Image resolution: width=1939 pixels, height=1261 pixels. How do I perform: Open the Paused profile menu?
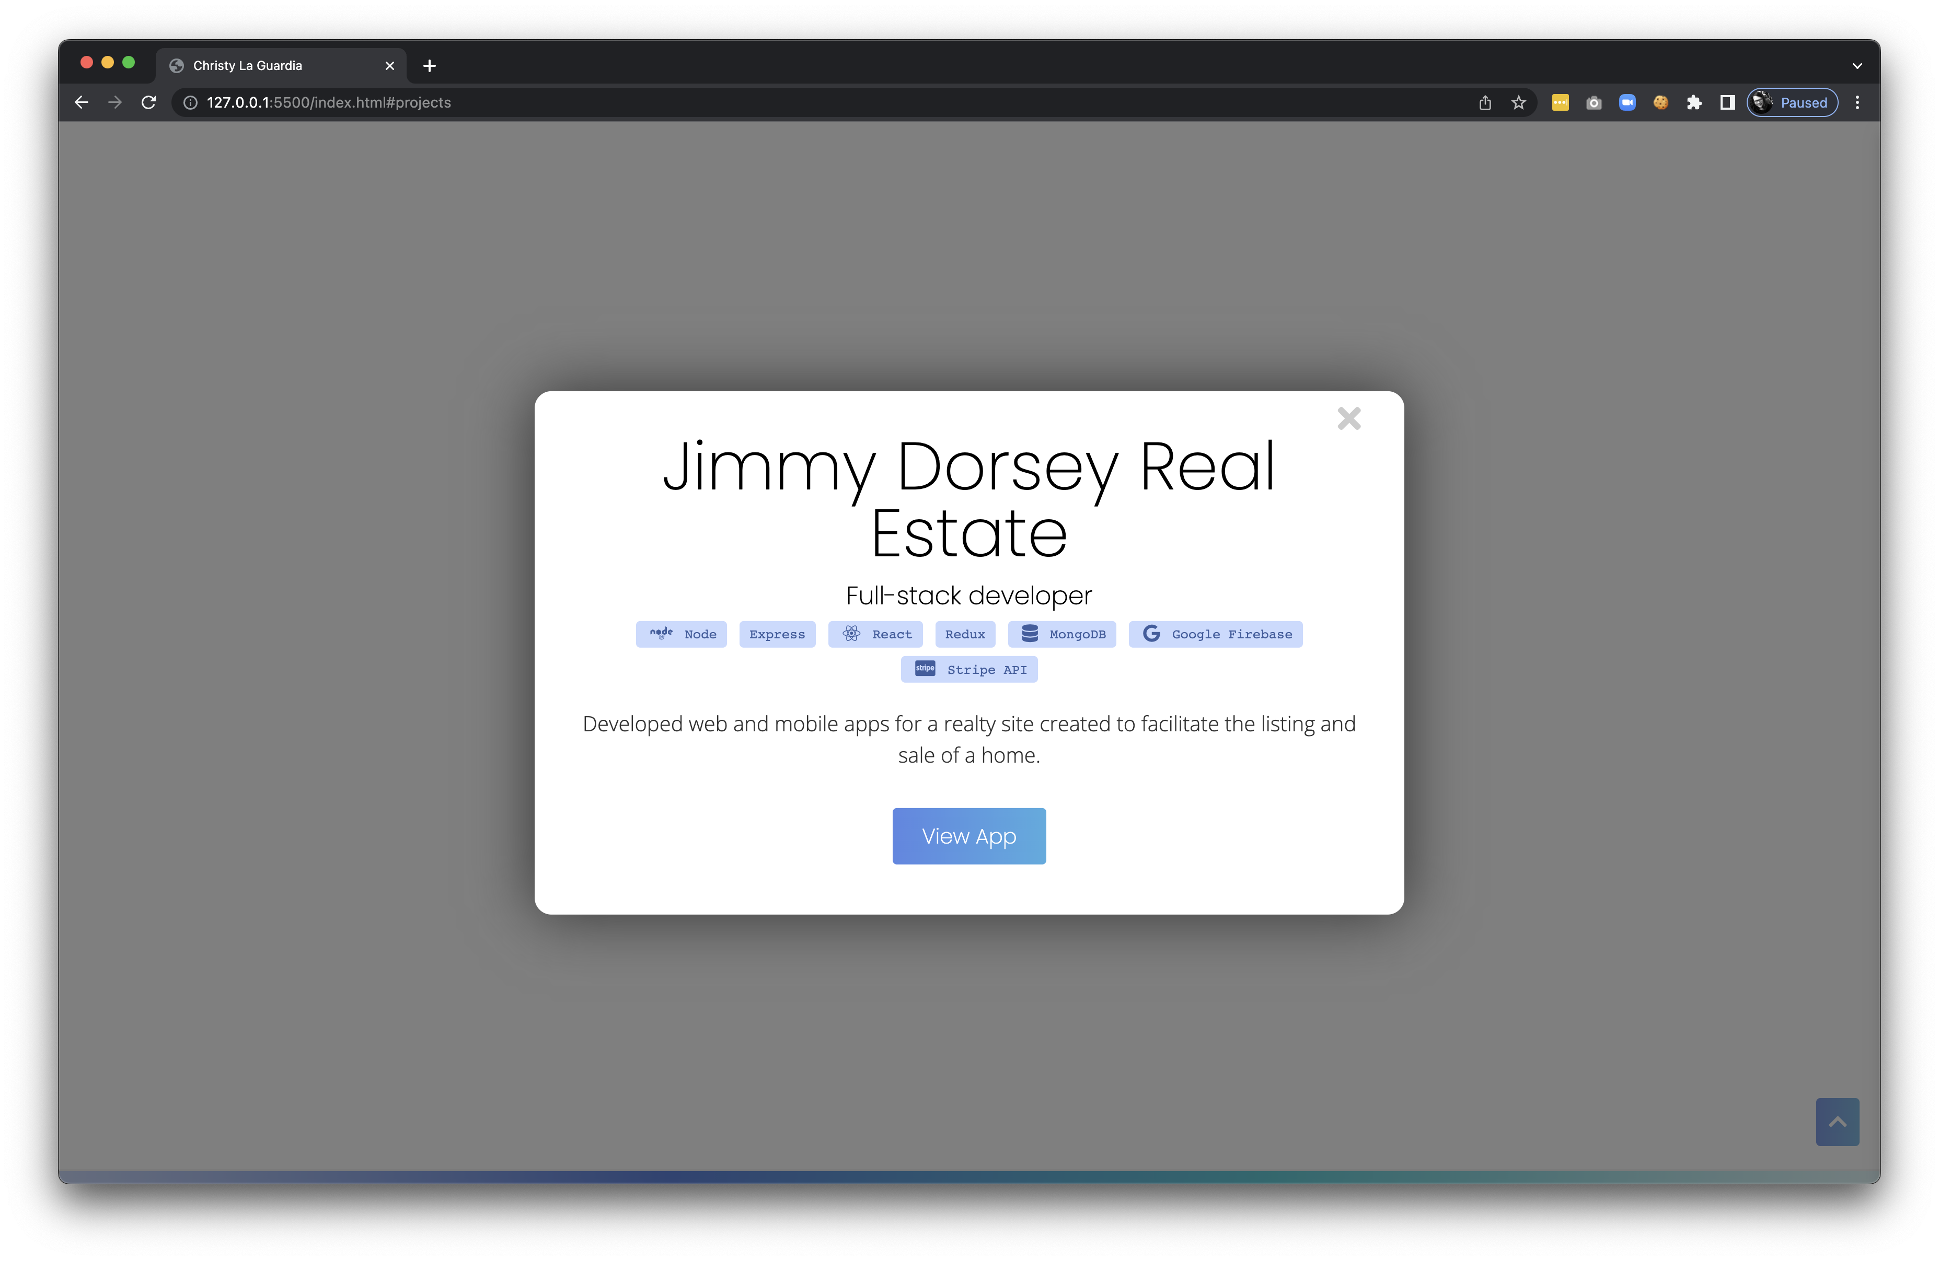click(x=1792, y=102)
